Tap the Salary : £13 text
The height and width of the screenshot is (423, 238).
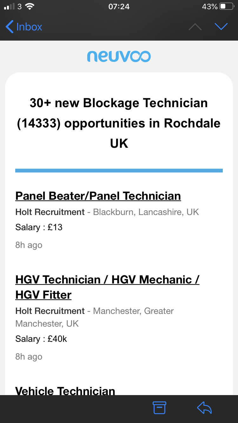coord(39,227)
